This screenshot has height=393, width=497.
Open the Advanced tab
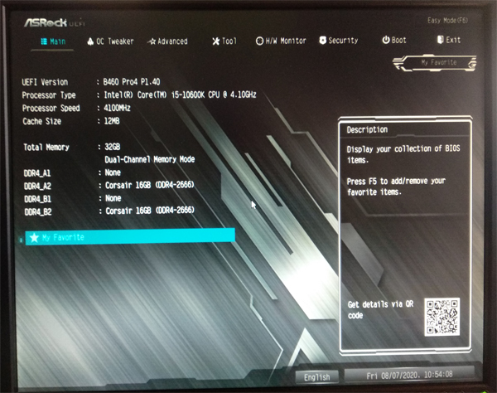point(167,41)
